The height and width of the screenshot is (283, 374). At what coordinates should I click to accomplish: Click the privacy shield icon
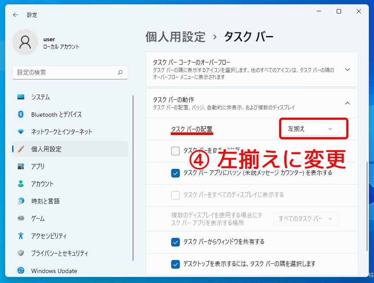(21, 253)
